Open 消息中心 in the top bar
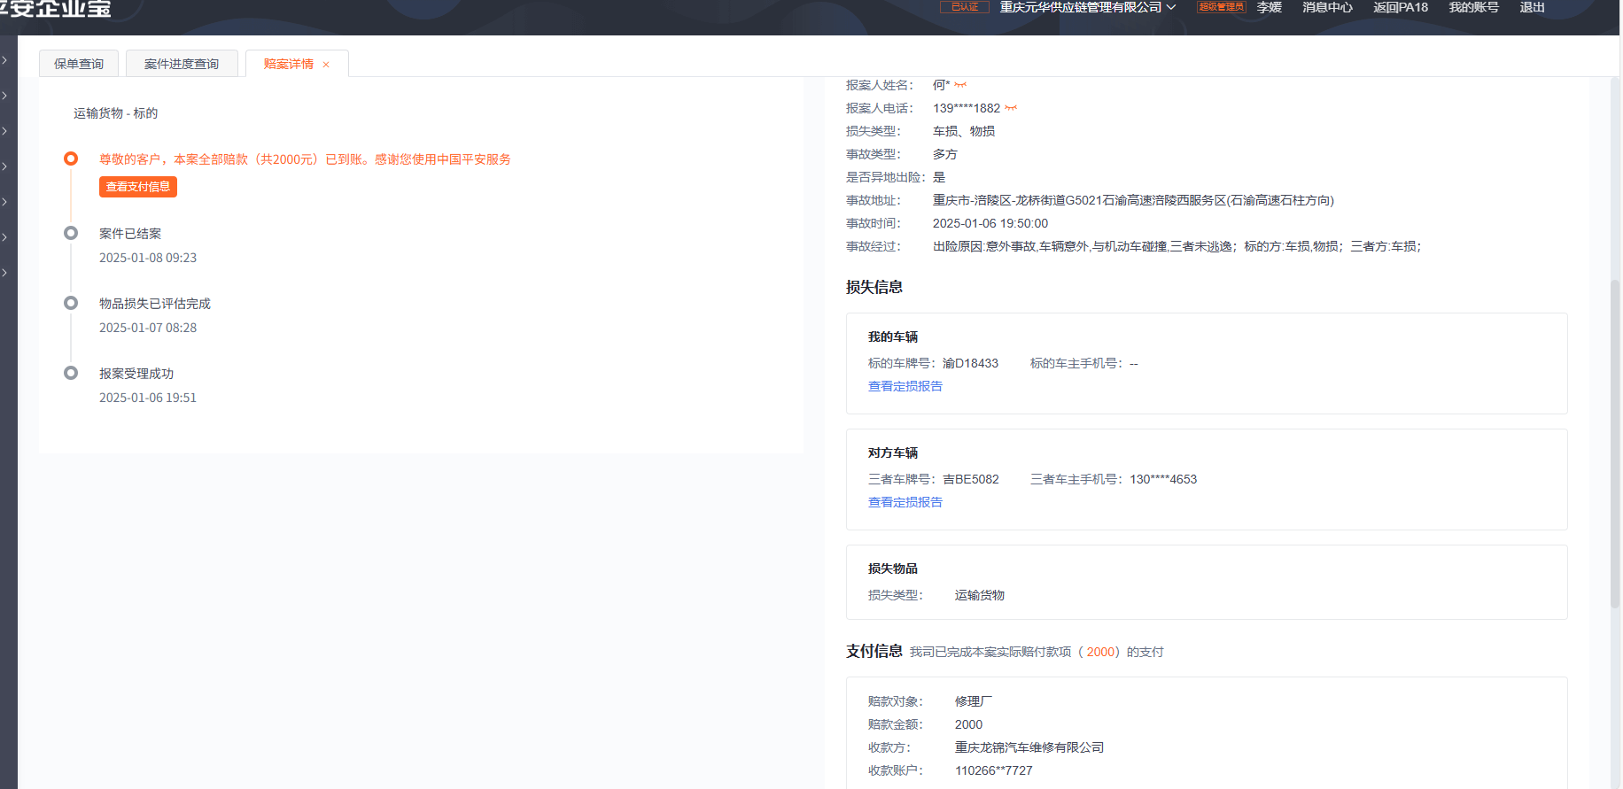 pos(1326,7)
